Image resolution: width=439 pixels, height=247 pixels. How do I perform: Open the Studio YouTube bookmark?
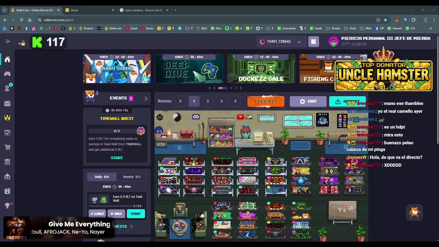click(x=147, y=28)
